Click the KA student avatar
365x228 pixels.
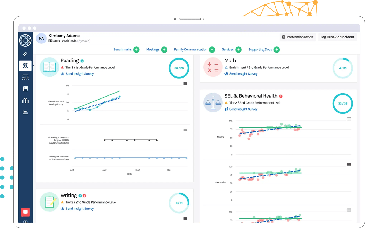coord(41,38)
